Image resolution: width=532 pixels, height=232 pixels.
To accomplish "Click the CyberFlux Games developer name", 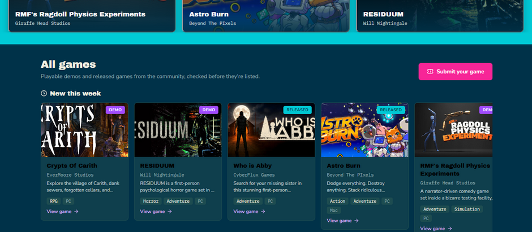I will click(x=254, y=175).
